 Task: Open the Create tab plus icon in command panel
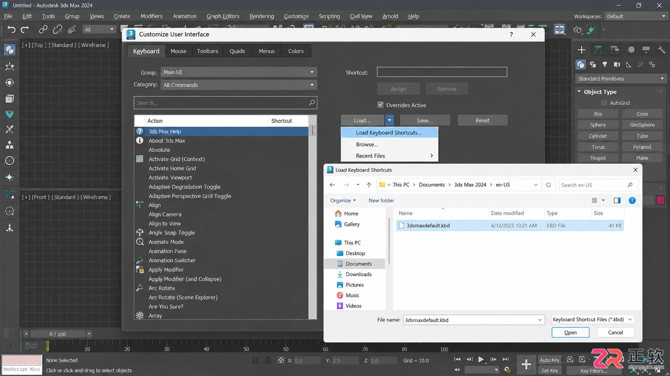582,50
